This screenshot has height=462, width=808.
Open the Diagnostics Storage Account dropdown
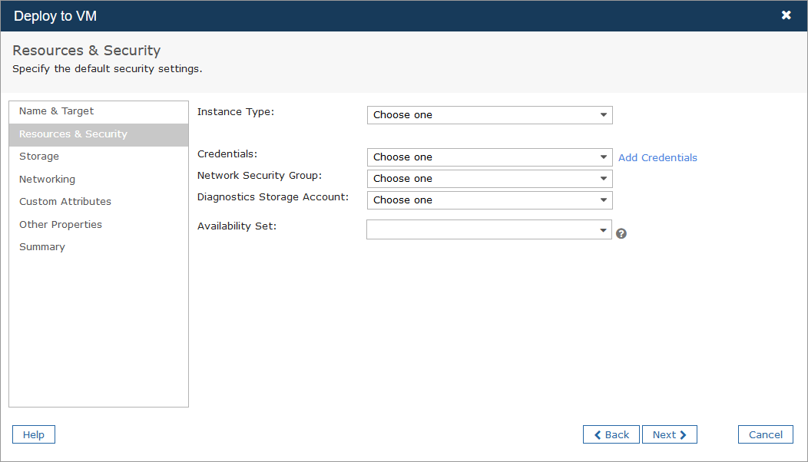point(489,200)
